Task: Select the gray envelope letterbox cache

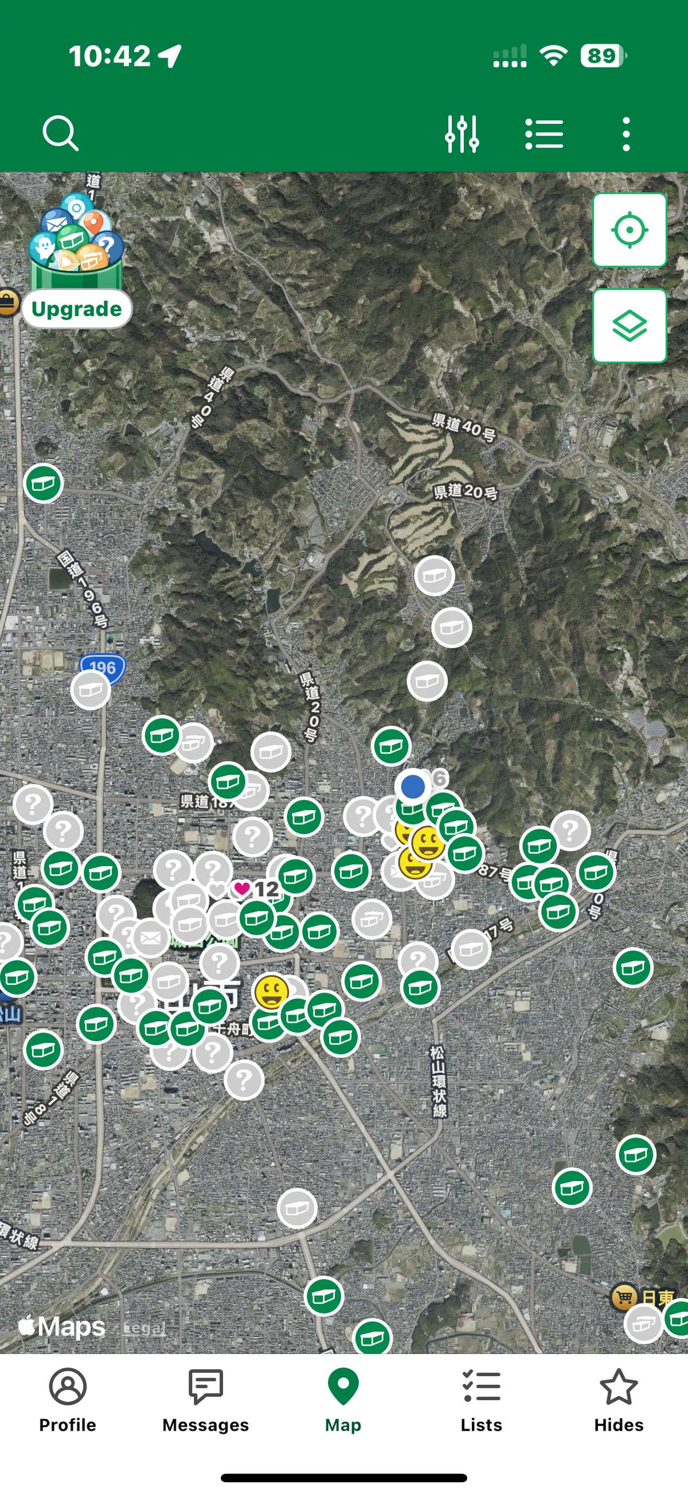Action: click(150, 937)
